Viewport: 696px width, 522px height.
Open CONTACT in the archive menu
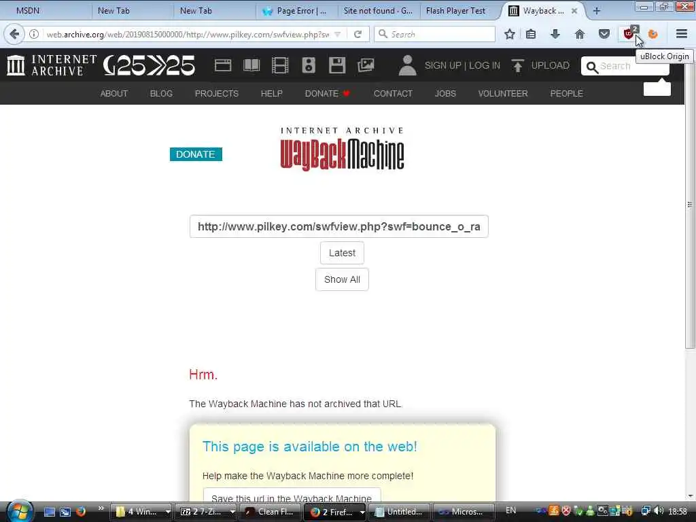(x=393, y=94)
